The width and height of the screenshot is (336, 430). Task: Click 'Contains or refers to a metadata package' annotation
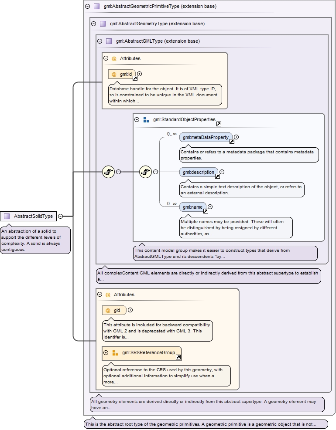tap(249, 155)
